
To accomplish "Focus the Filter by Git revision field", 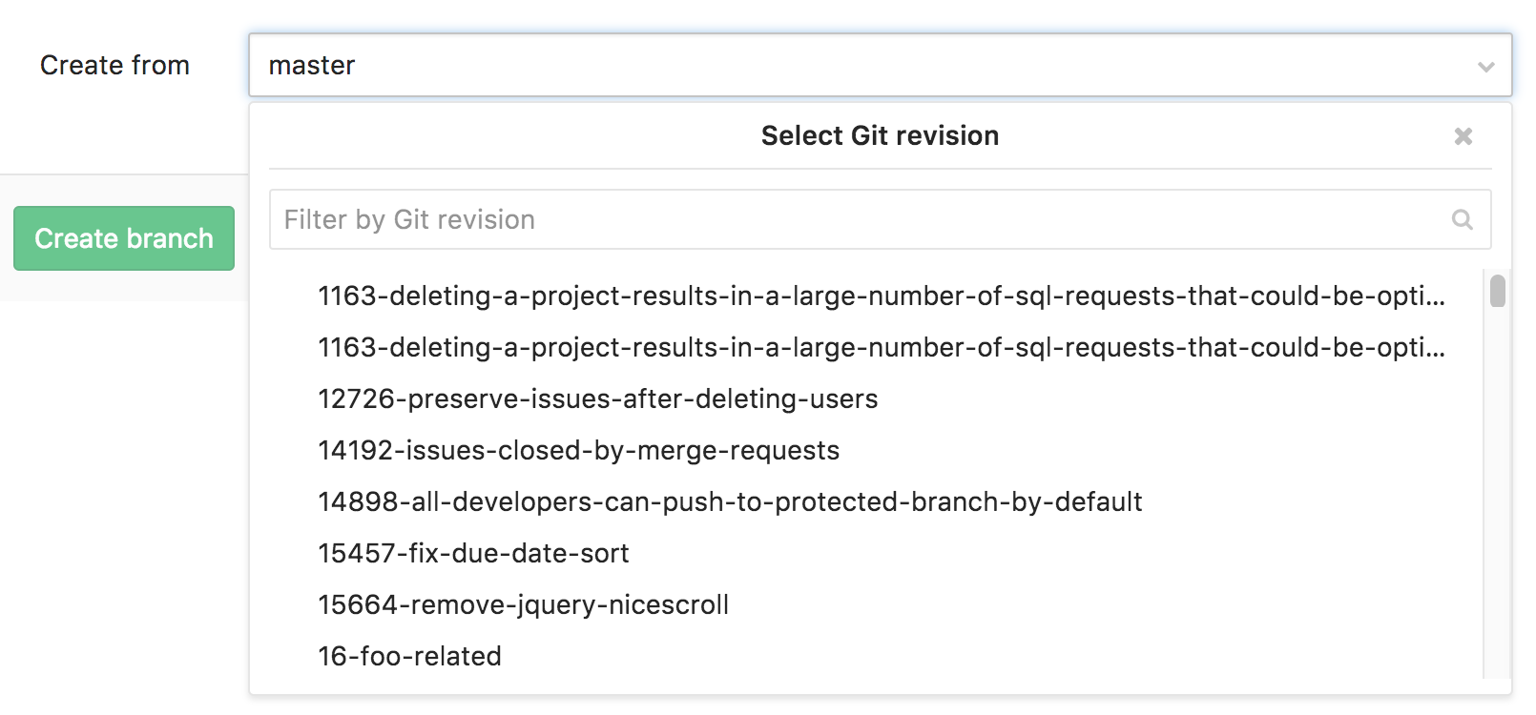I will coord(859,219).
